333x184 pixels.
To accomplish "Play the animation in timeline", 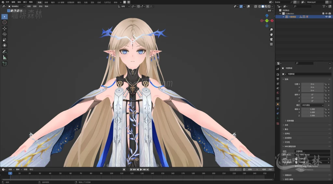I will click(x=141, y=169).
